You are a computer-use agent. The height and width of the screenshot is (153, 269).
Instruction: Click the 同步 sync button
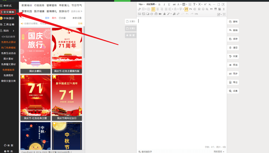point(233,74)
